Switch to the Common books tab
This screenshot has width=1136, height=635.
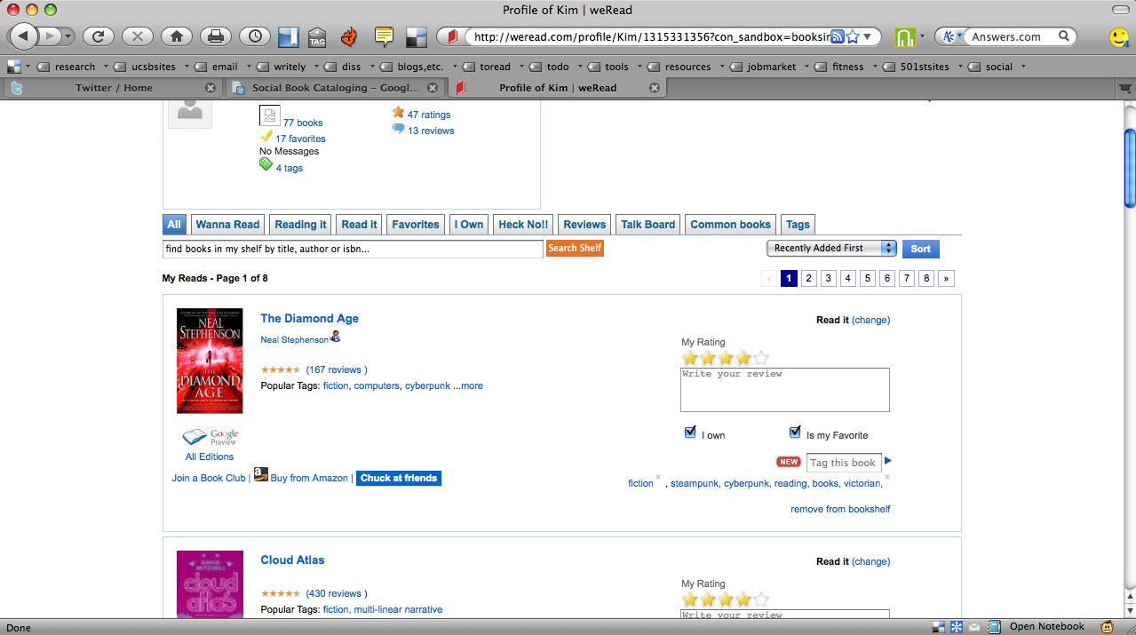pos(731,225)
